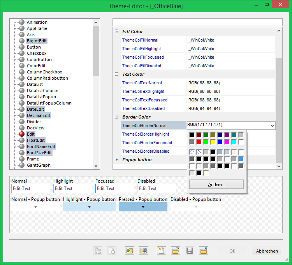Expand the Popup button section
Screen dimensions: 292x265
coord(117,160)
